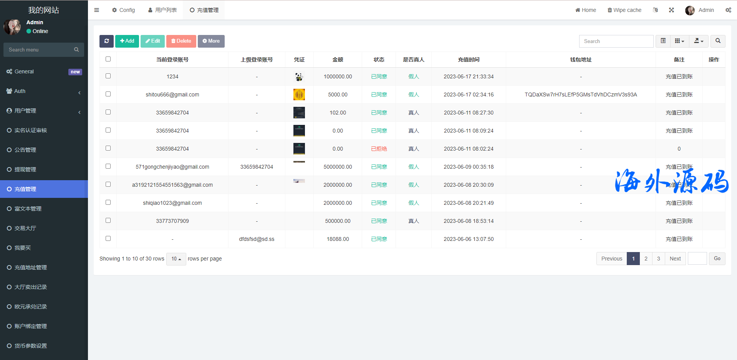This screenshot has height=360, width=737.
Task: Click the table toggle view icon
Action: tap(663, 41)
